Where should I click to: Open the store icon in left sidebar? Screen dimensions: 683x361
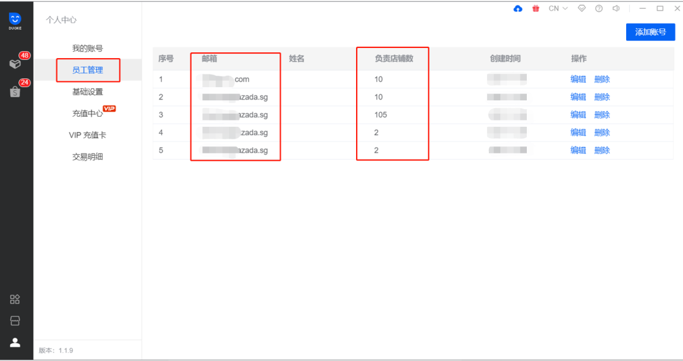coord(15,321)
